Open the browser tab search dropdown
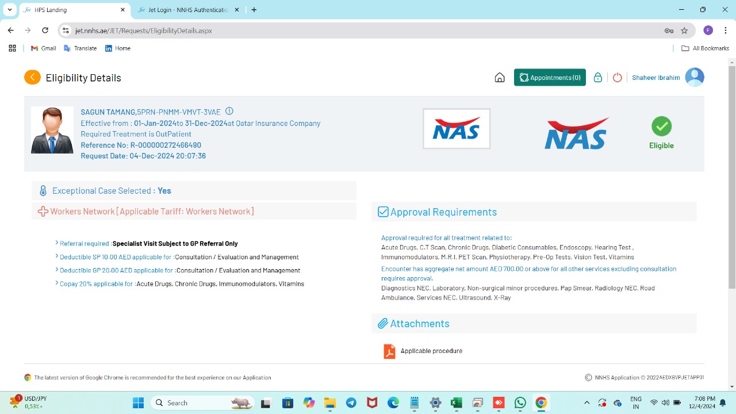Screen dimensions: 736x414 click(x=10, y=10)
